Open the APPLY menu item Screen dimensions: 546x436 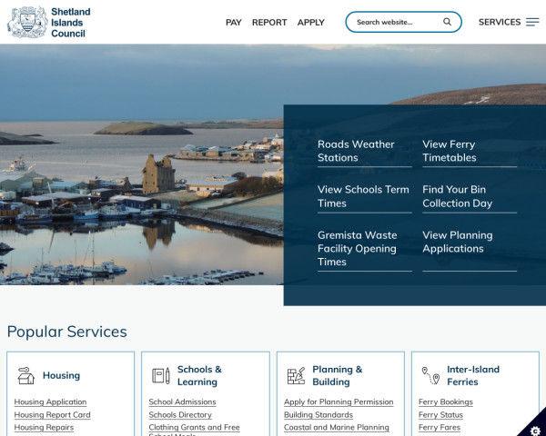click(310, 23)
